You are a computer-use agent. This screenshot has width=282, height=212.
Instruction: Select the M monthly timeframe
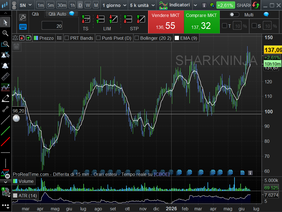click(96, 5)
